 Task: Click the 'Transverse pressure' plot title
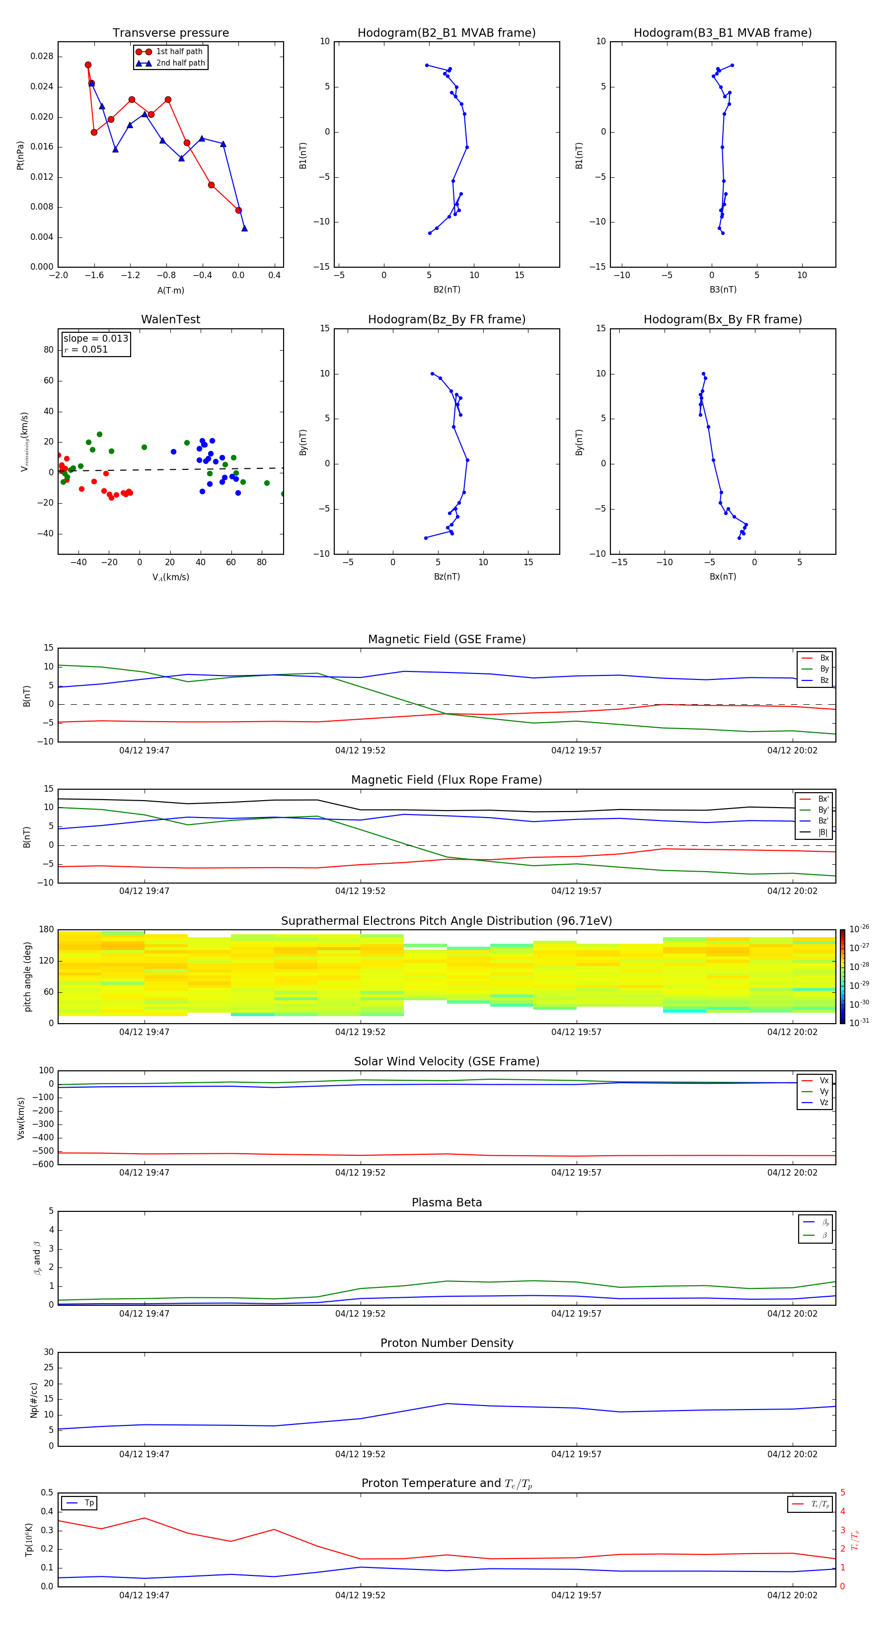170,33
